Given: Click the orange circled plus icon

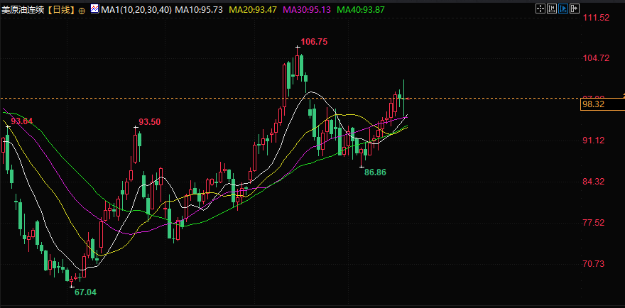Looking at the screenshot, I should point(82,11).
